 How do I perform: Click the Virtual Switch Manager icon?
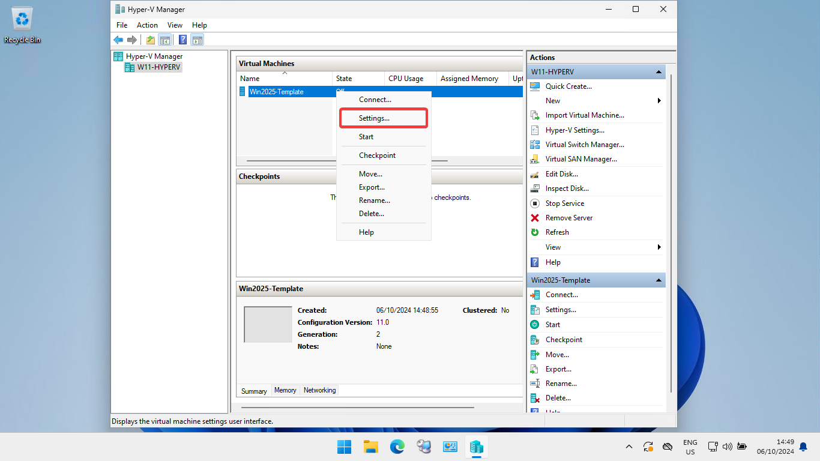click(x=535, y=145)
